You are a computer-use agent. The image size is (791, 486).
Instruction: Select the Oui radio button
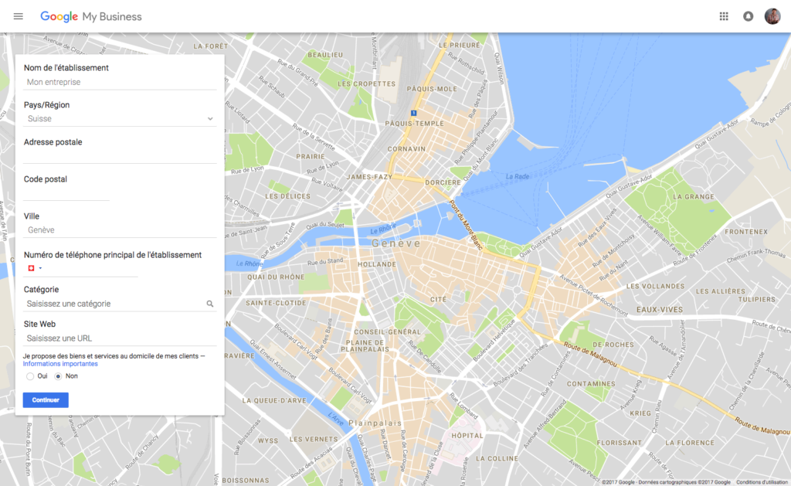pos(30,376)
